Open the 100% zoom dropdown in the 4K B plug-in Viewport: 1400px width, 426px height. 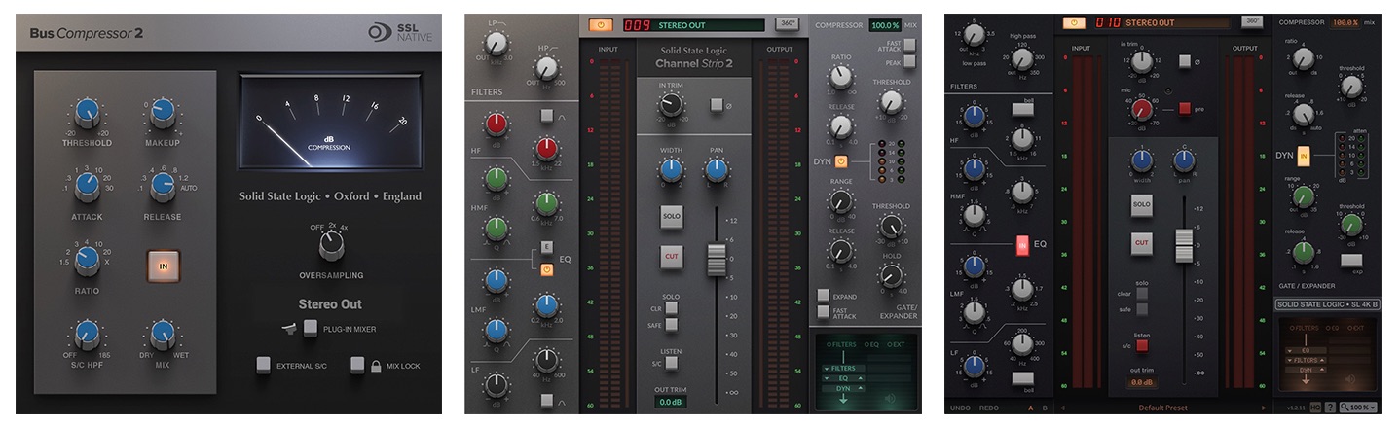pyautogui.click(x=1359, y=408)
